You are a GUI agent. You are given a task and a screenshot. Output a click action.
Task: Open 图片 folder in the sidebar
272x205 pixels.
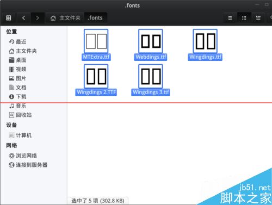[x=17, y=78]
